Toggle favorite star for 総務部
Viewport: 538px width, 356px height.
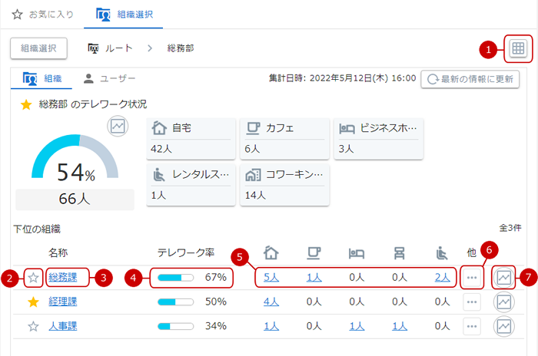(26, 104)
